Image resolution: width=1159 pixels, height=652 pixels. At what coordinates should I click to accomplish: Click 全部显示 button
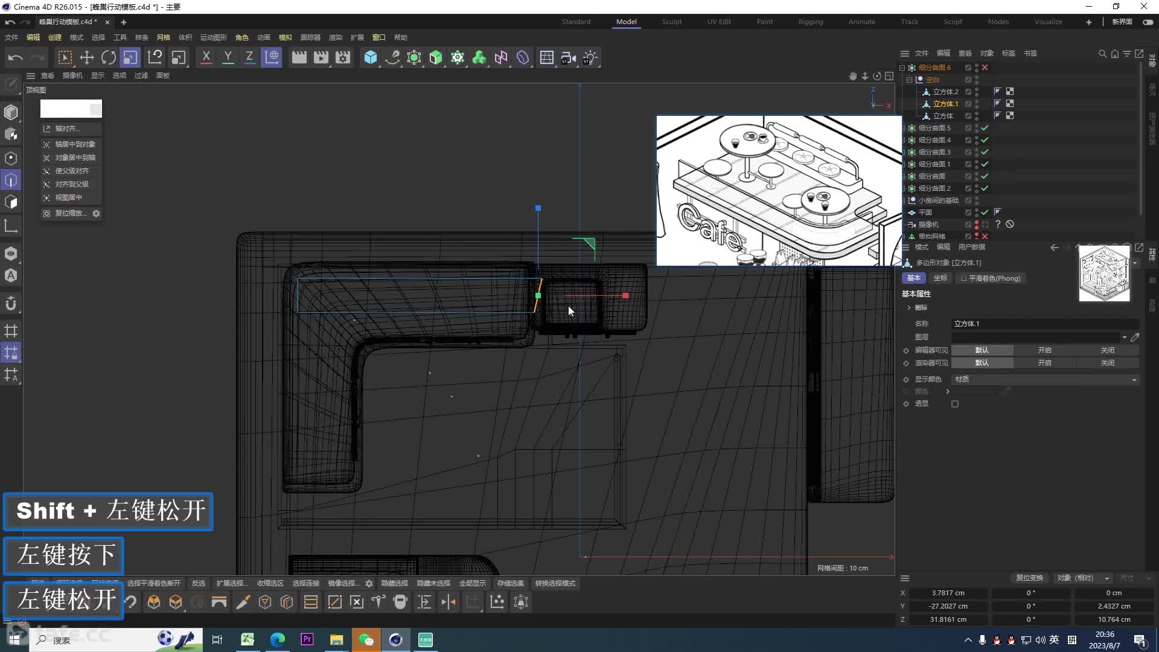tap(472, 584)
